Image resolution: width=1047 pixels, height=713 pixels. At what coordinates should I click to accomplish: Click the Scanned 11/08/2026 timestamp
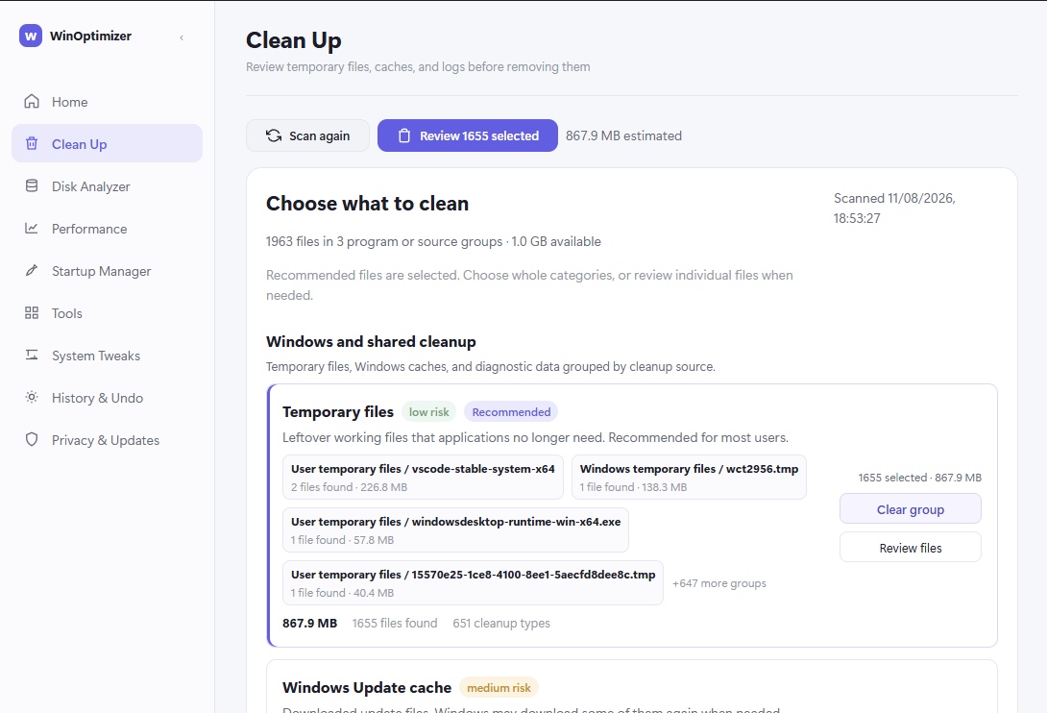[x=894, y=209]
